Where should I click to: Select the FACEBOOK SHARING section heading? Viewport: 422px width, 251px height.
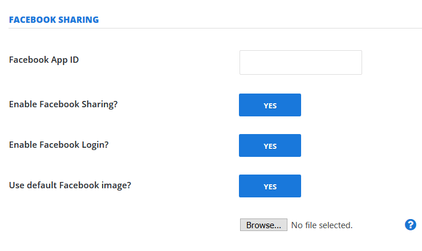[54, 19]
